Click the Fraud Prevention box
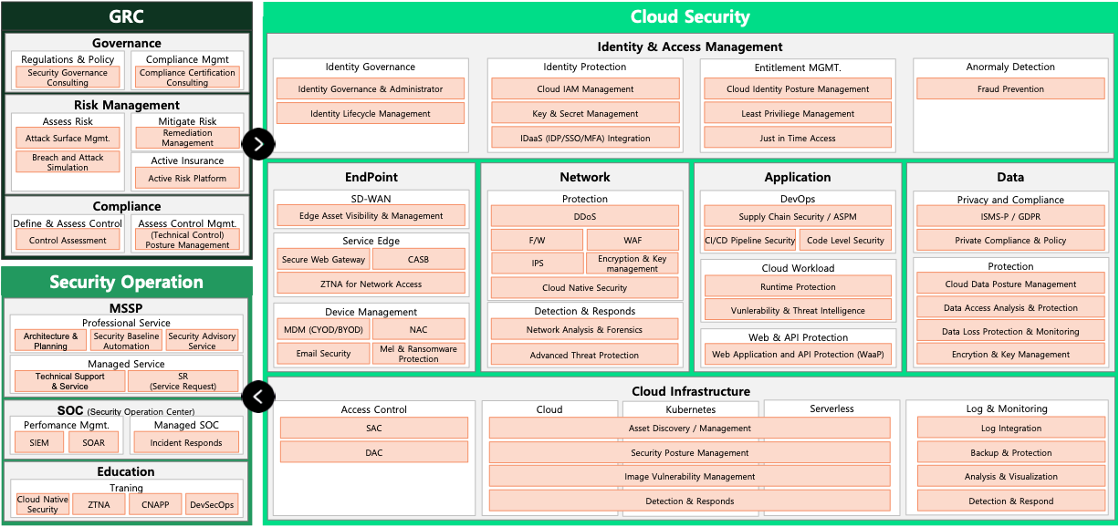 [1010, 89]
